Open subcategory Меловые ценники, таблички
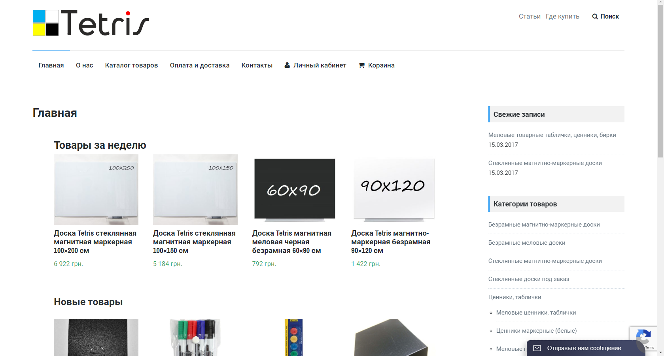The width and height of the screenshot is (664, 356). 536,313
